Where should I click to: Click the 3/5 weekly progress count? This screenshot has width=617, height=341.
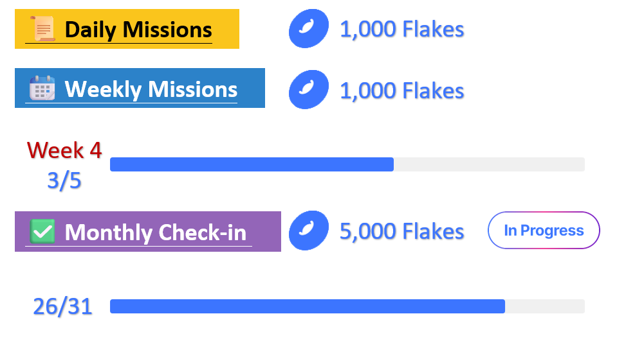[64, 181]
